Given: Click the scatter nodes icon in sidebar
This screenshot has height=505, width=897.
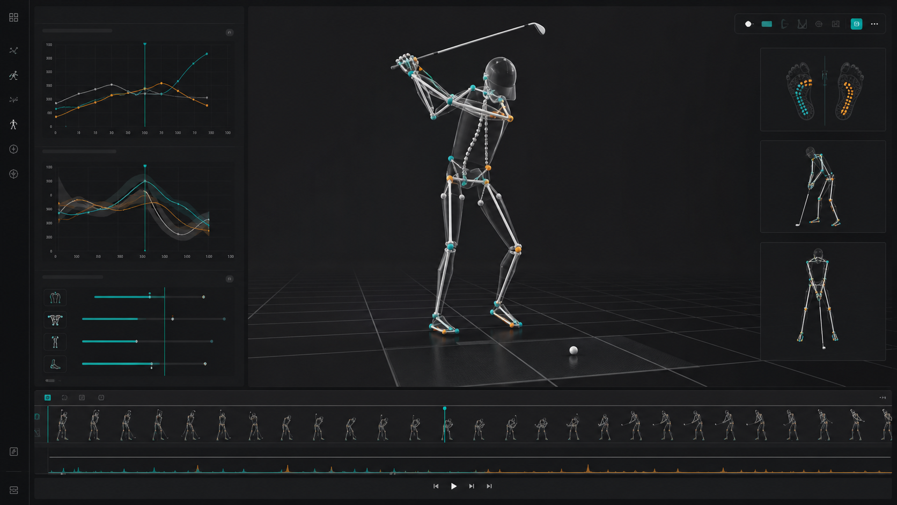Looking at the screenshot, I should [14, 100].
